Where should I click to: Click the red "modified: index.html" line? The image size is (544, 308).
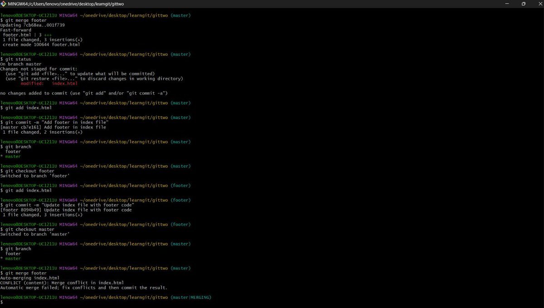[x=49, y=83]
